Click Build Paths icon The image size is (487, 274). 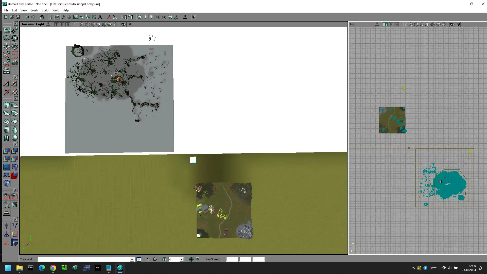(158, 17)
